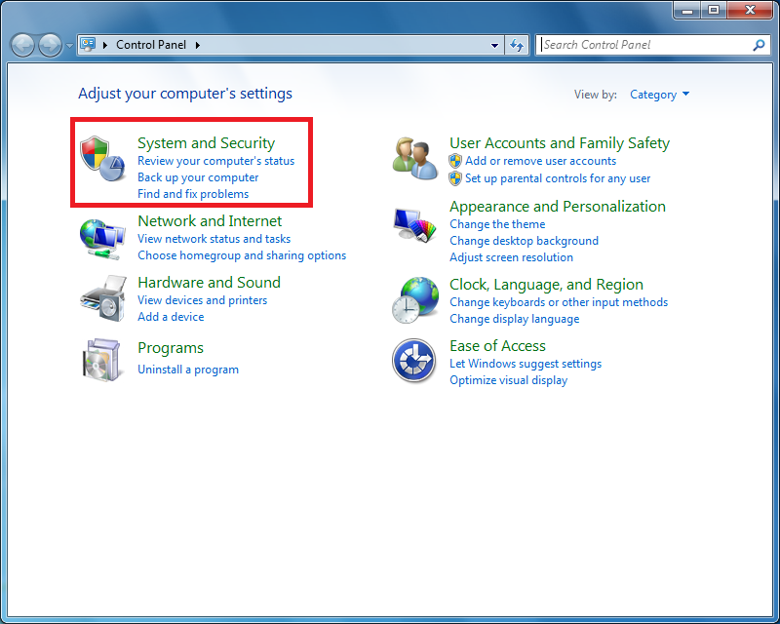Open Clock, Language, and Region heading
Screen dimensions: 780x624
point(546,285)
